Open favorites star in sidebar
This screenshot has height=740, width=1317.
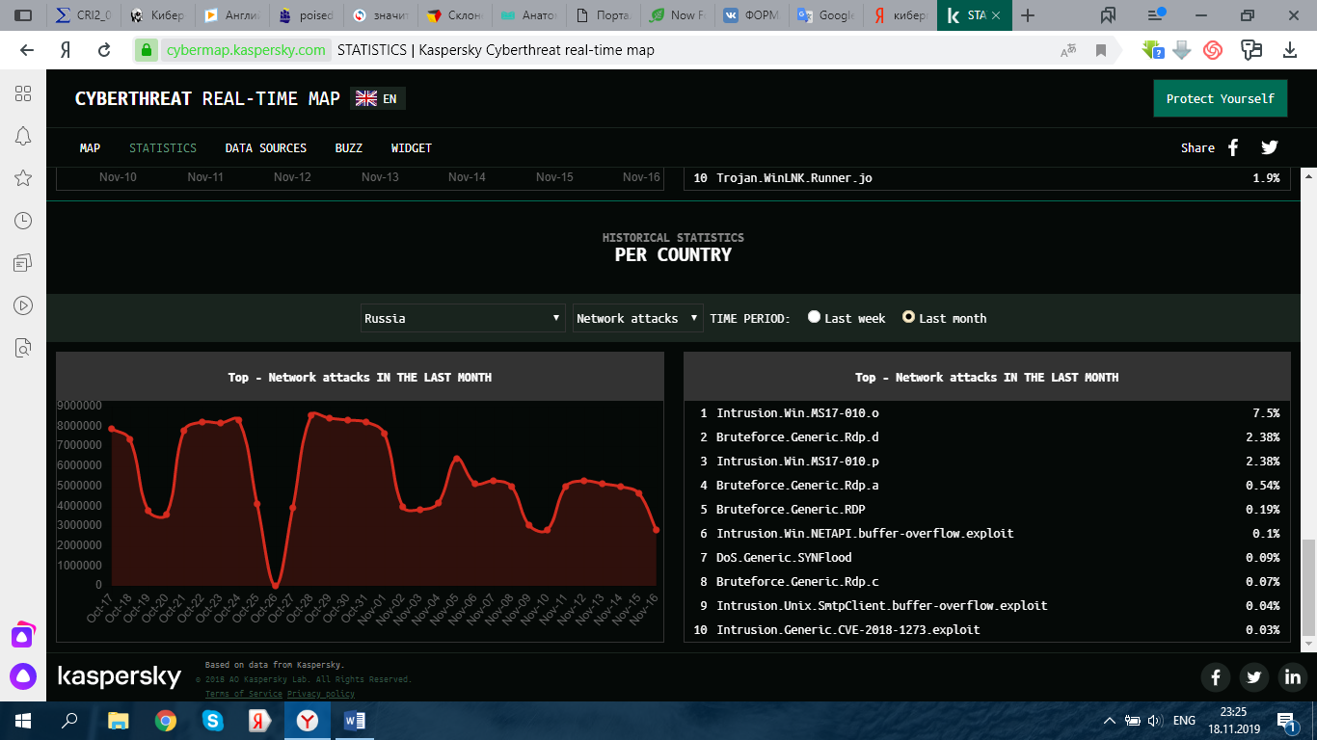pos(23,178)
